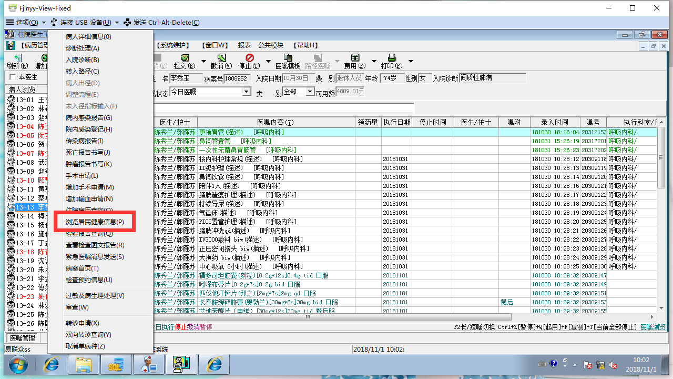
Task: Open the 公共模块 menu
Action: (270, 45)
